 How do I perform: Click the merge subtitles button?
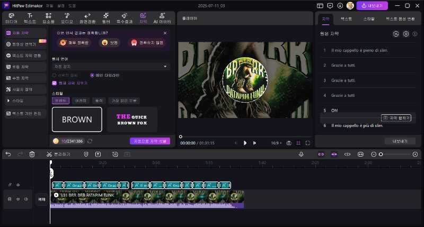pyautogui.click(x=396, y=117)
